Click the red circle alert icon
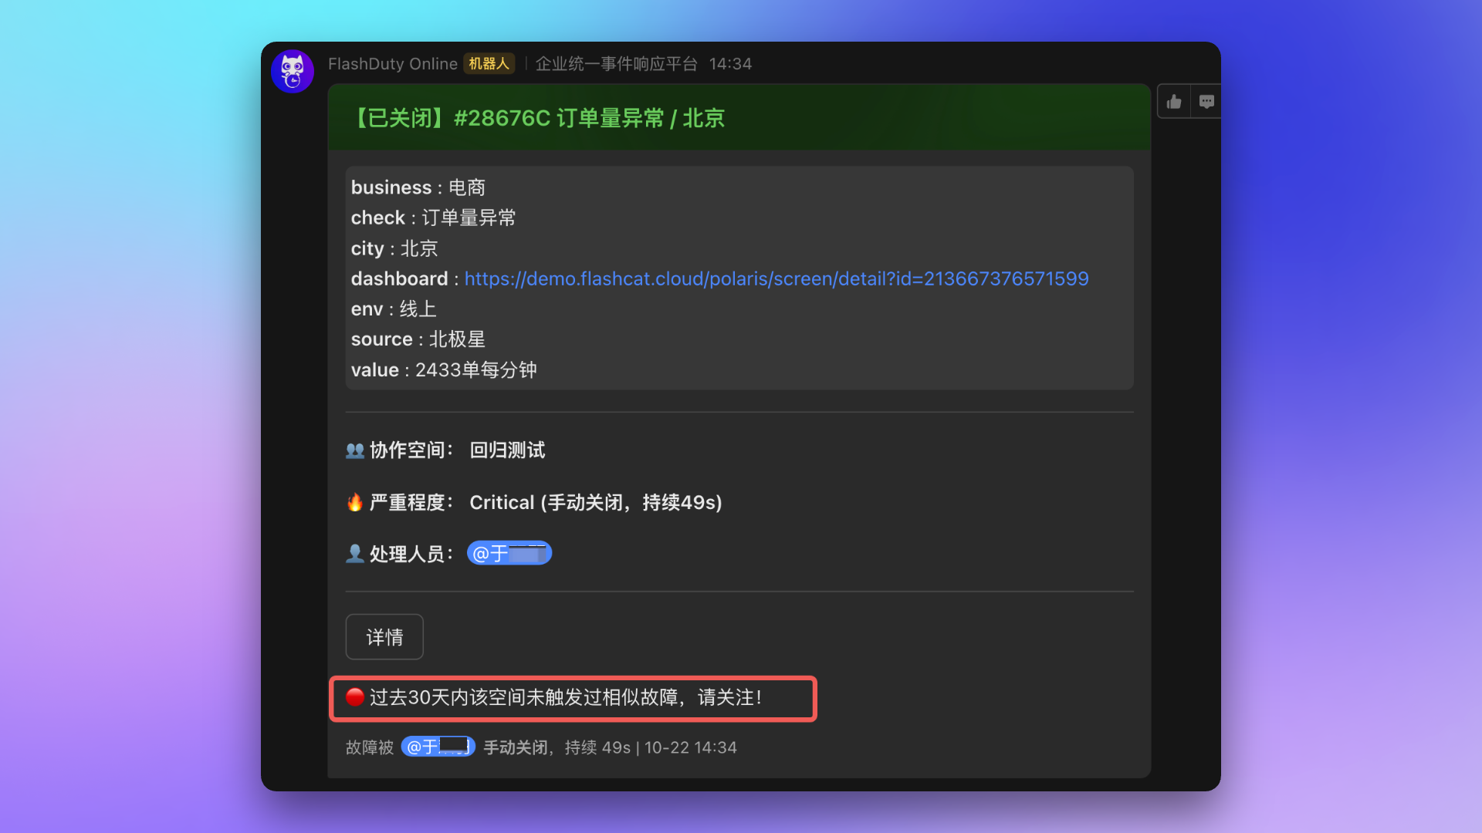Screen dimensions: 1482x833 tap(354, 697)
